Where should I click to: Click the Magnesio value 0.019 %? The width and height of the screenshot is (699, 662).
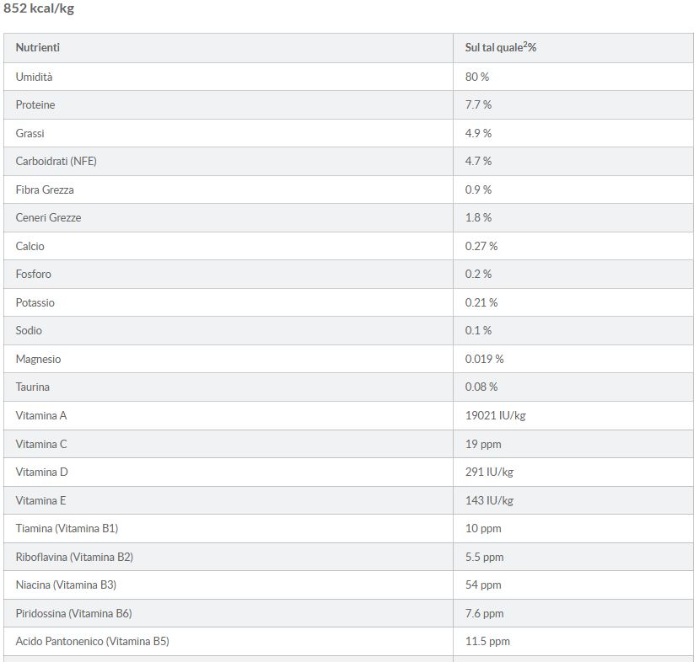484,359
